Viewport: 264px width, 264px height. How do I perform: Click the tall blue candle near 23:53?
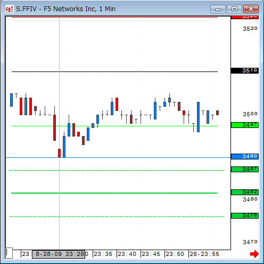click(x=198, y=117)
